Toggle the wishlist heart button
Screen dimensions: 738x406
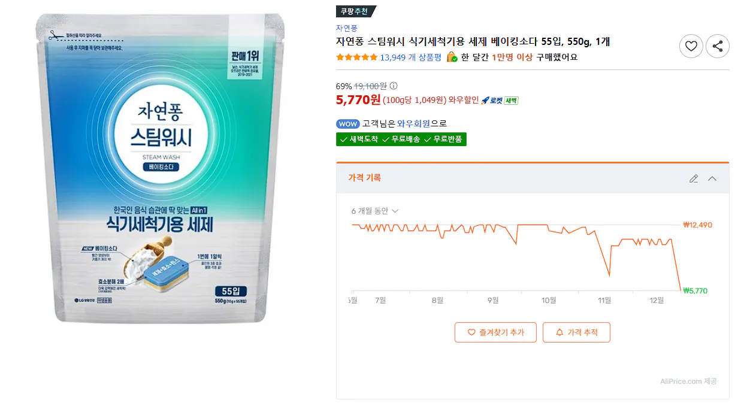point(691,46)
